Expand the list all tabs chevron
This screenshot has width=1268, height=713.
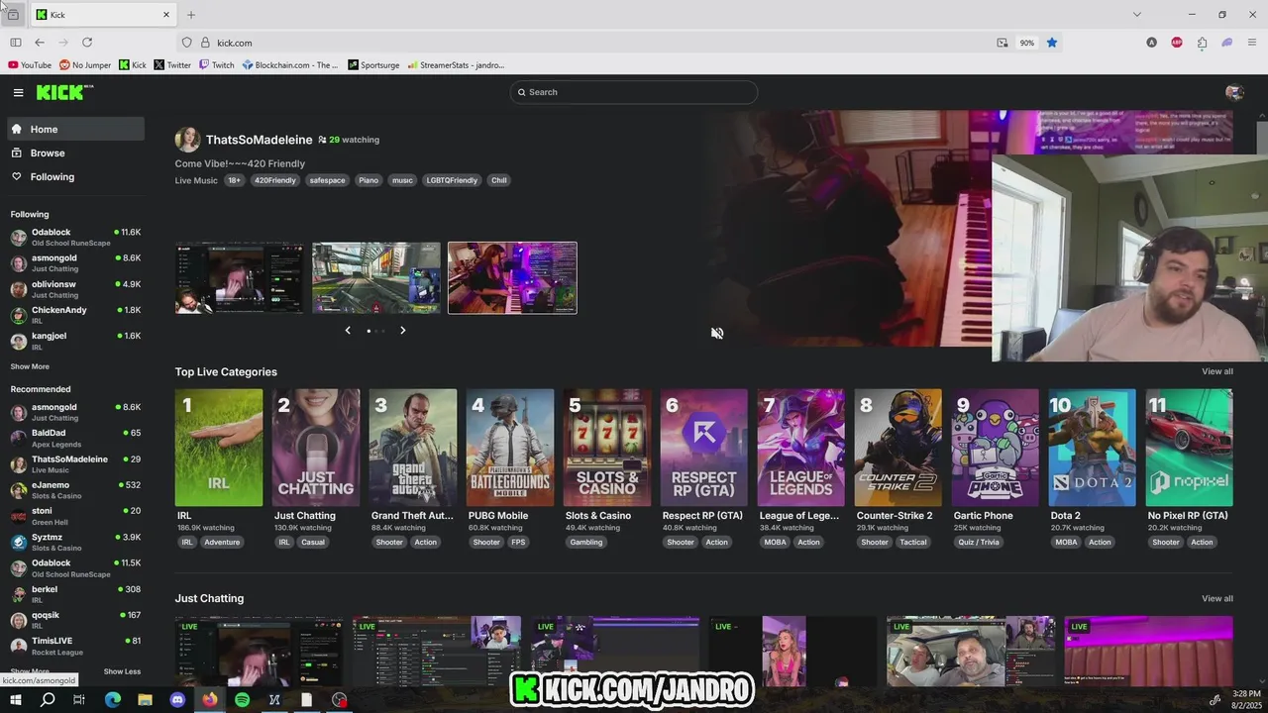coord(1136,15)
